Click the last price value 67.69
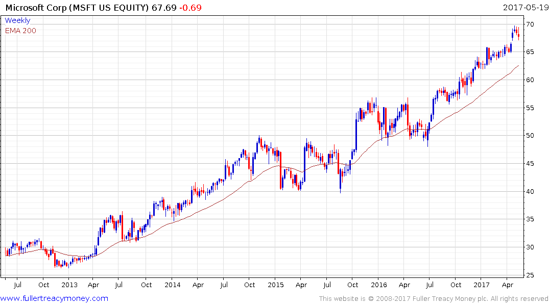This screenshot has width=549, height=306. click(164, 8)
